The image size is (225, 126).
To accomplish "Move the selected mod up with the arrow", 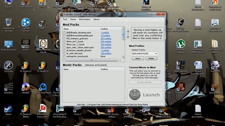I will (128, 32).
